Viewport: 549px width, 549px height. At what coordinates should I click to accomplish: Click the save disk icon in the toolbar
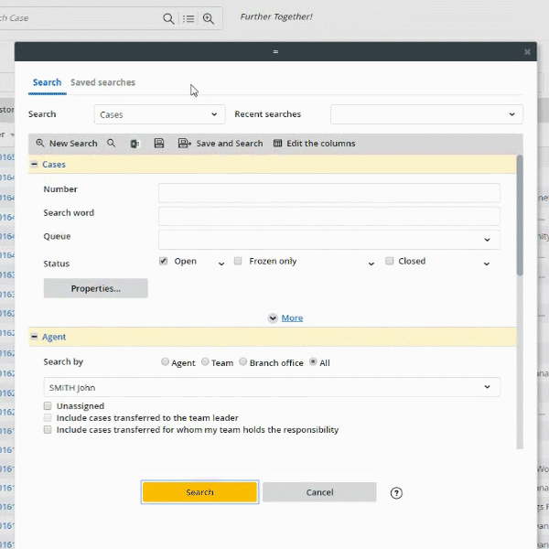coord(159,144)
